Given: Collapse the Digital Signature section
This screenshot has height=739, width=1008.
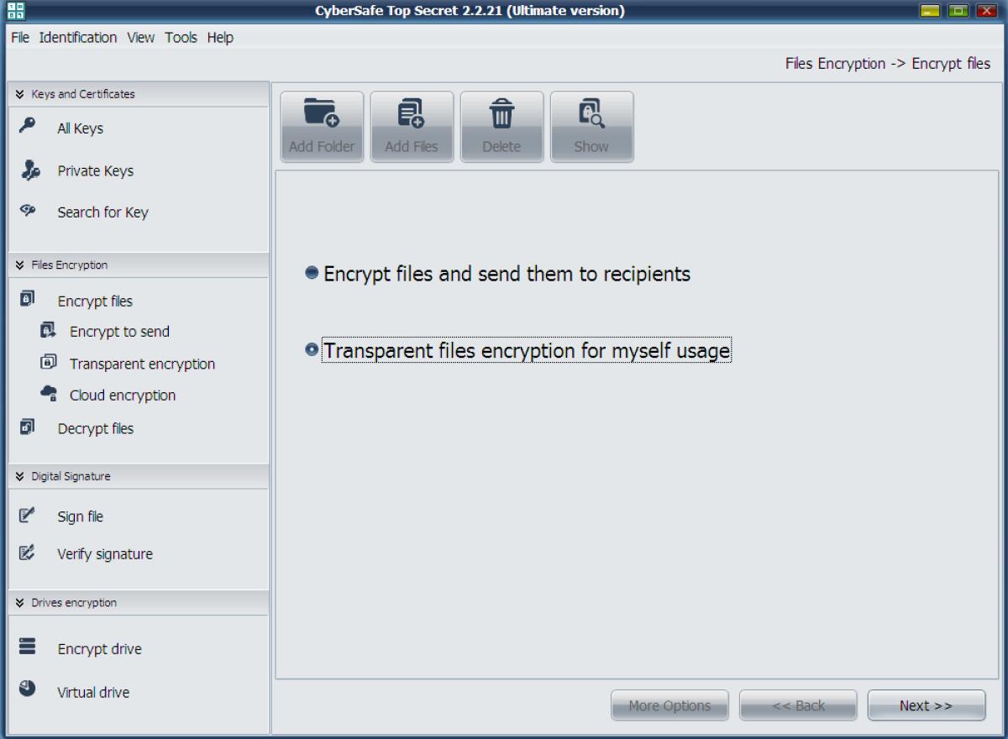Looking at the screenshot, I should [19, 476].
